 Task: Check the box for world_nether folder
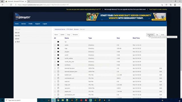[55, 58]
